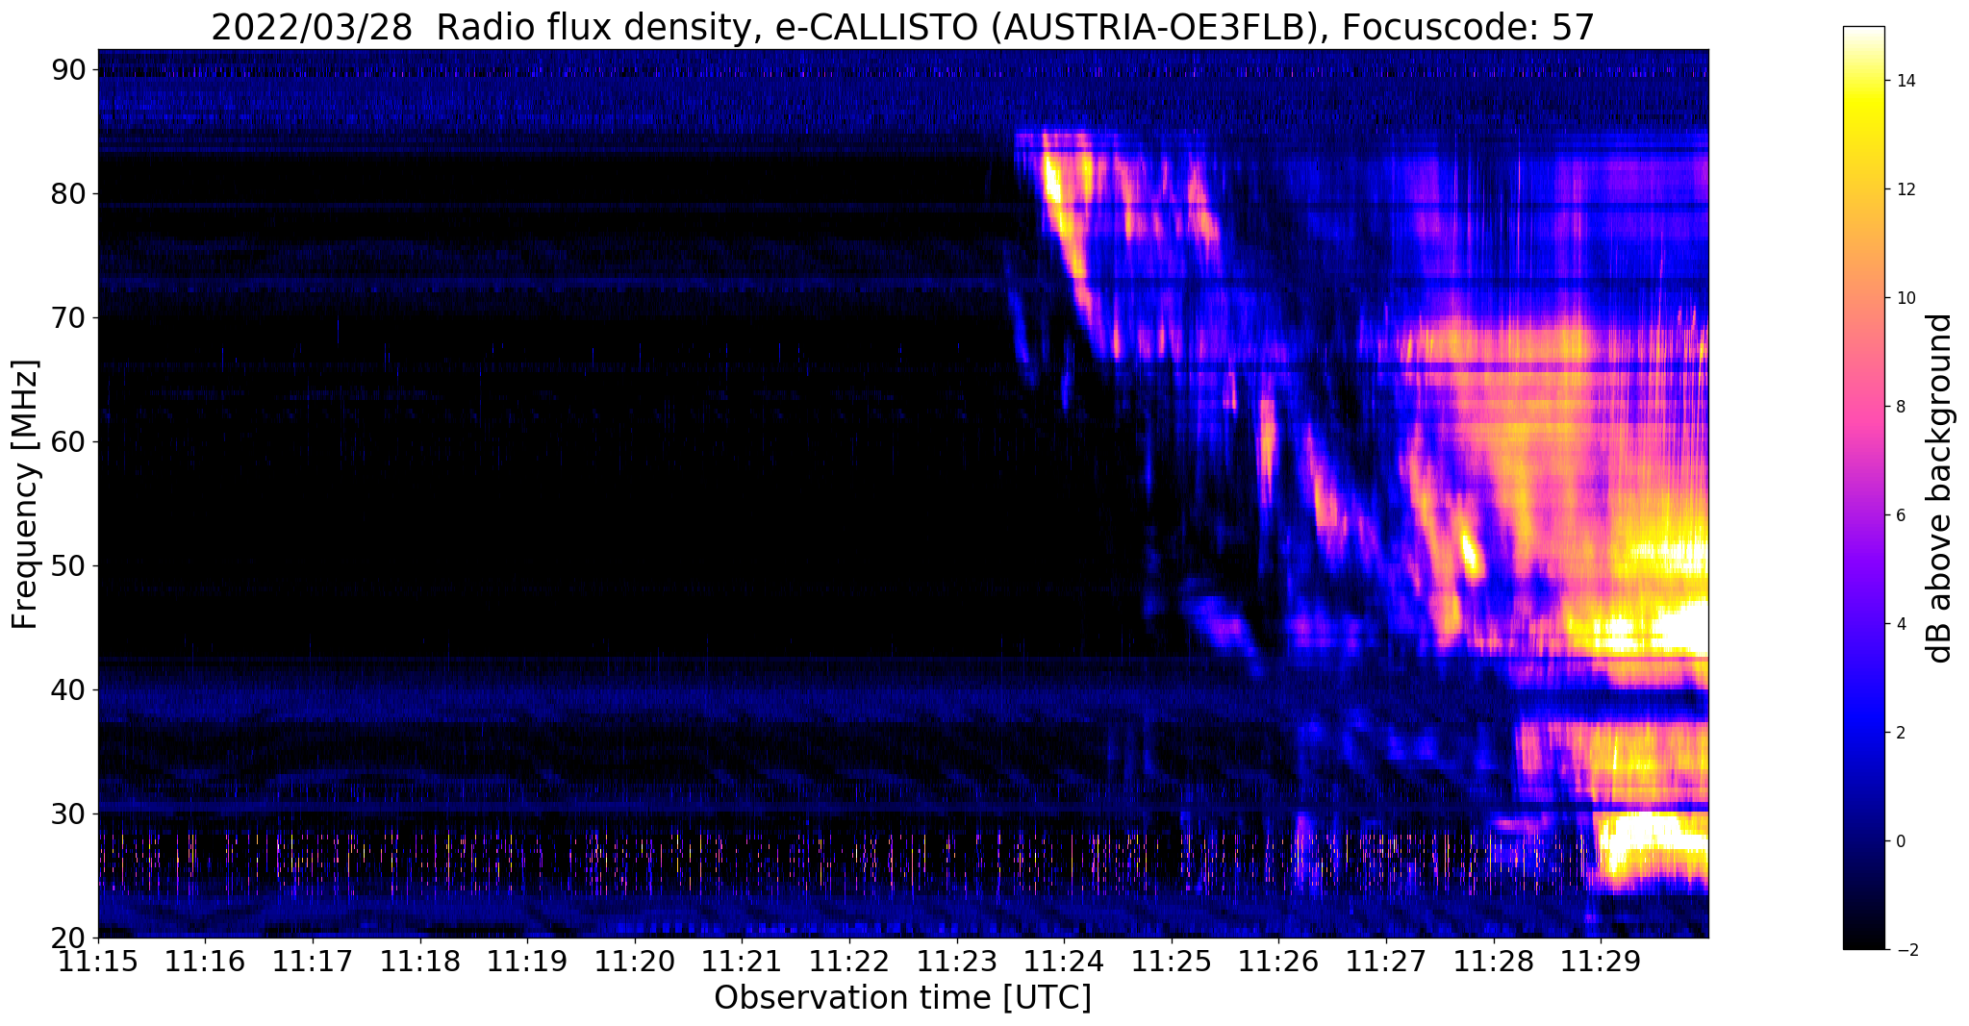
Task: Click the 'dB above background' colorbar label
Action: click(1941, 488)
